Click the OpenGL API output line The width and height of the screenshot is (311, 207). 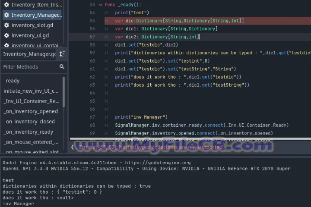(146, 169)
